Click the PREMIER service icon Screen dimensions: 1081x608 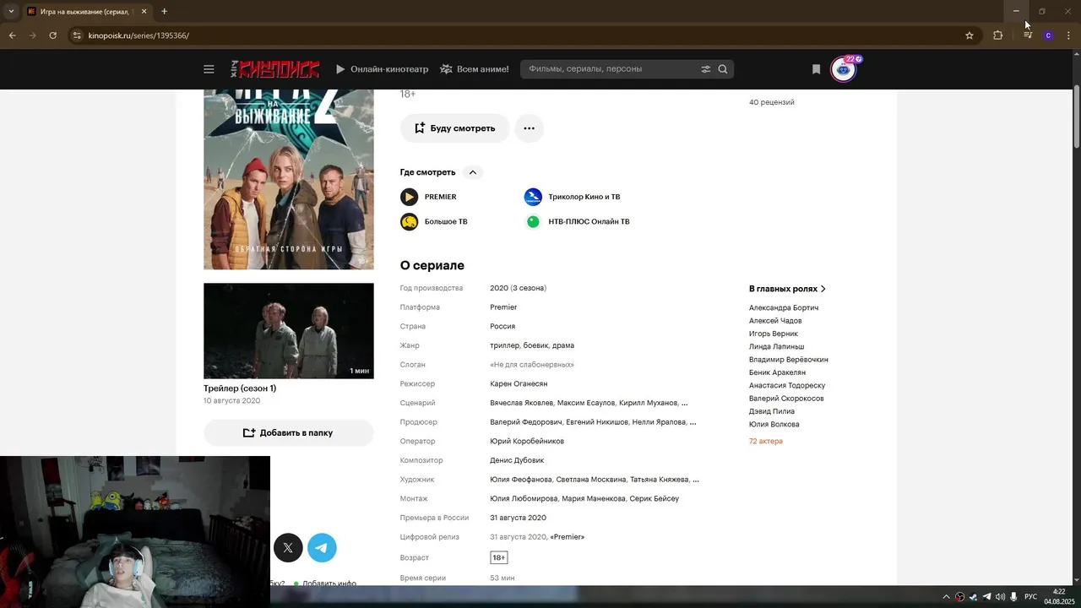[409, 197]
